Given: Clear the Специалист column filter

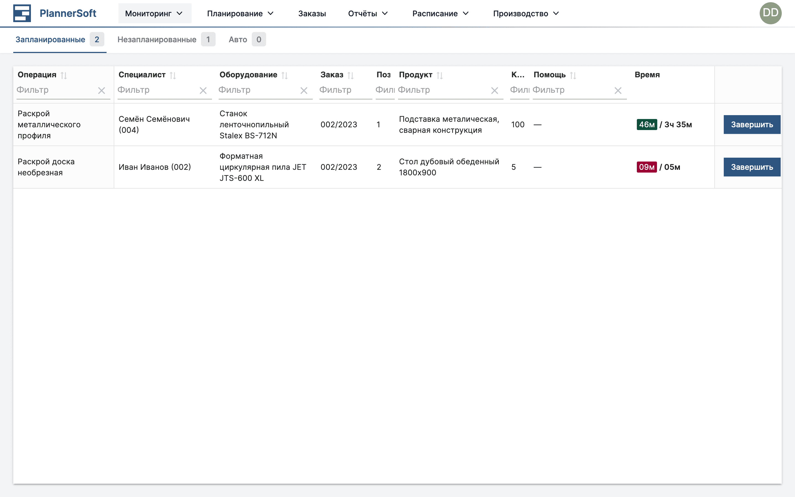Looking at the screenshot, I should tap(203, 90).
